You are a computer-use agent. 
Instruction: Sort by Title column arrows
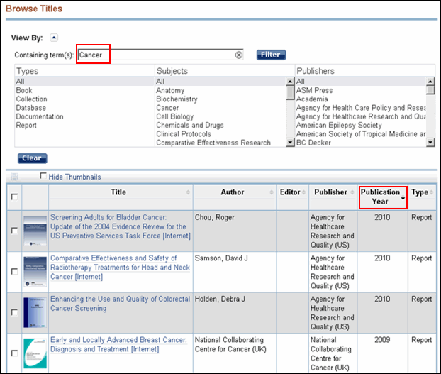coord(188,192)
